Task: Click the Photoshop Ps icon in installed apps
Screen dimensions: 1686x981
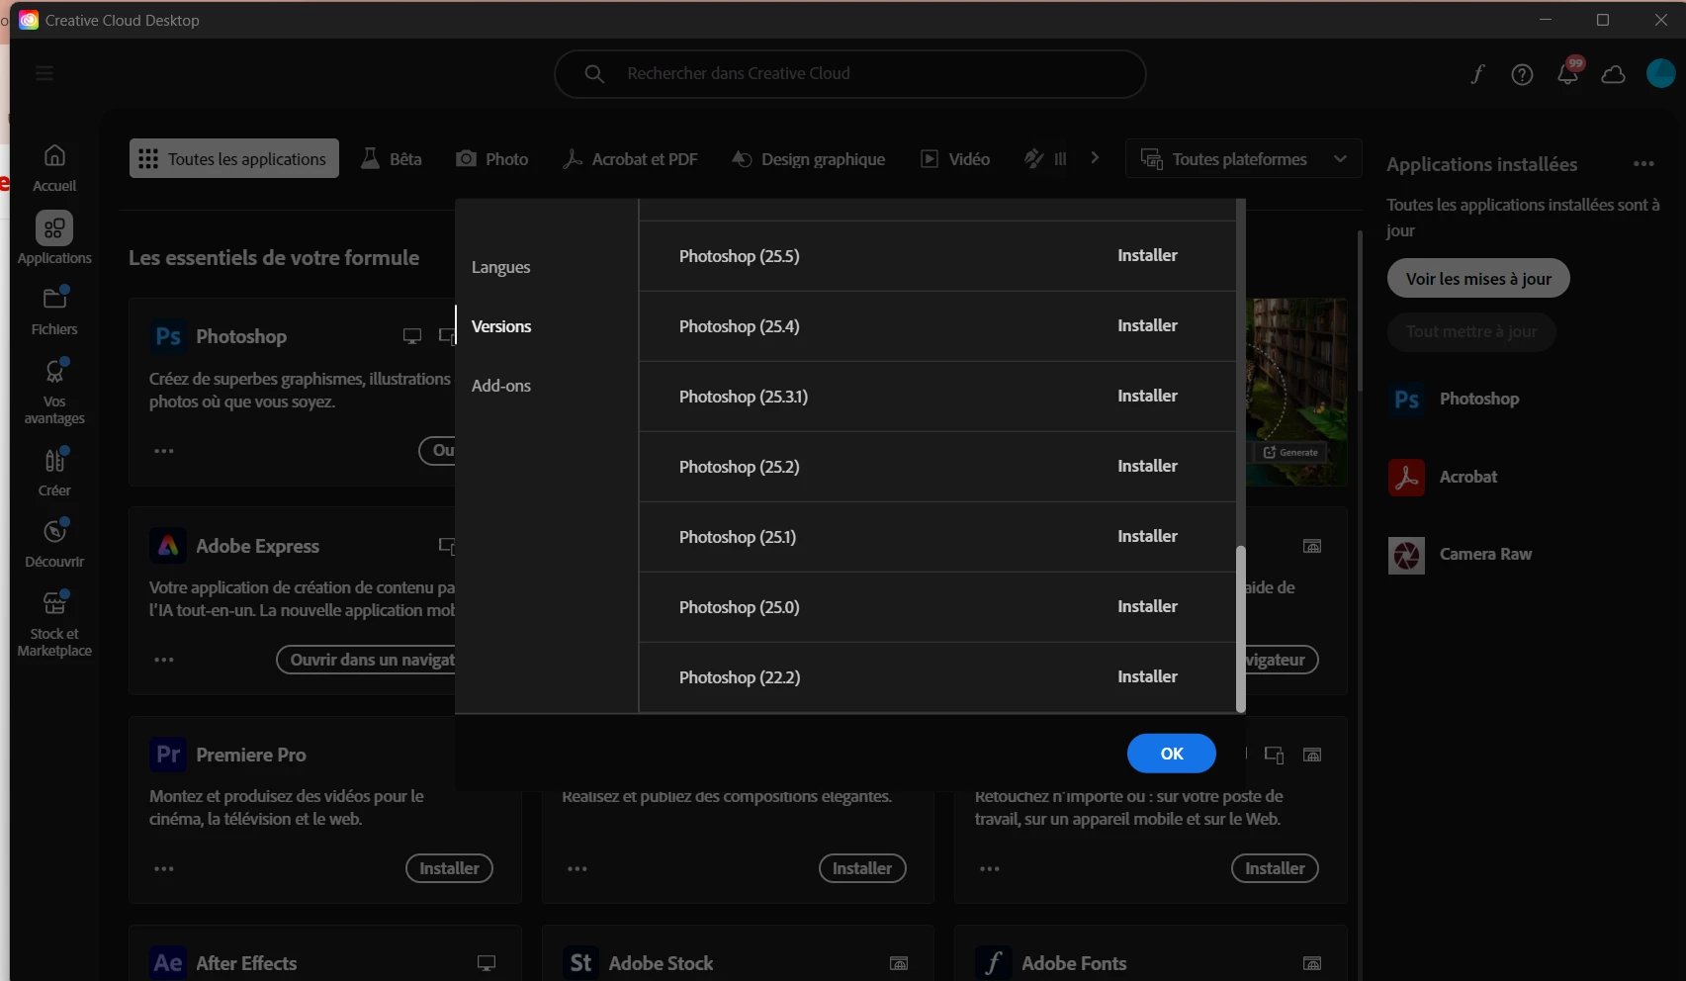Action: 1406,400
